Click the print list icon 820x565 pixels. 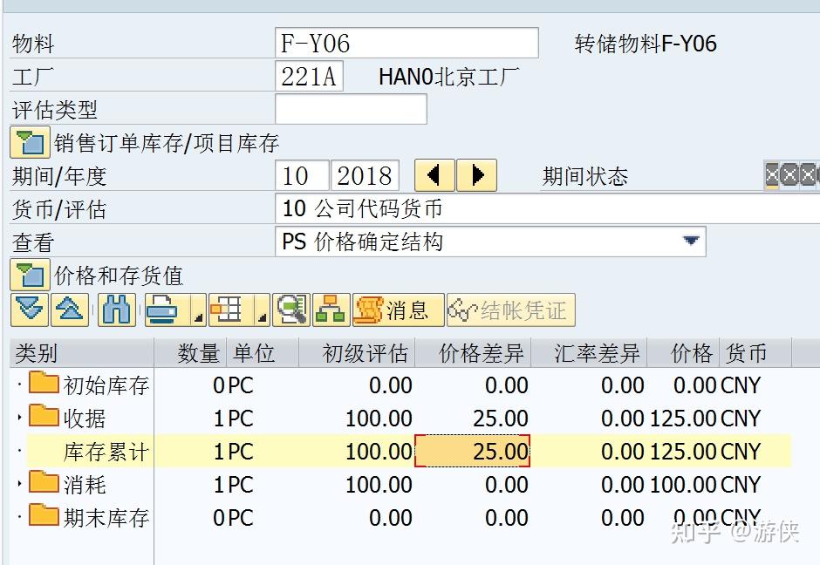(x=161, y=310)
